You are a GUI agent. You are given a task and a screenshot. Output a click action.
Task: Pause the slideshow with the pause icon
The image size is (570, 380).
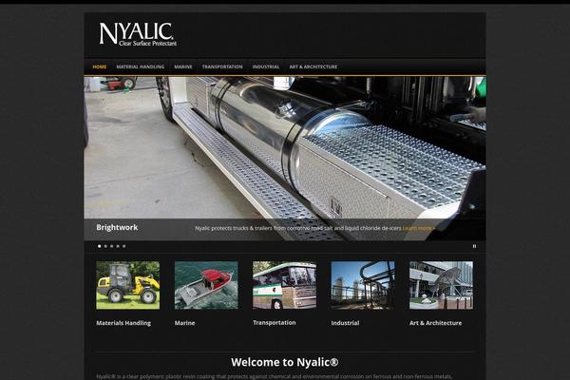pos(474,246)
